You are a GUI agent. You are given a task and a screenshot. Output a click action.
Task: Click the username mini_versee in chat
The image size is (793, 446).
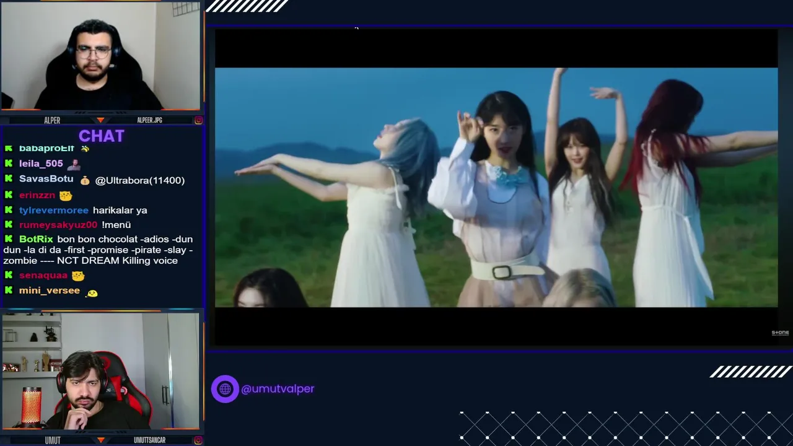[x=50, y=290]
